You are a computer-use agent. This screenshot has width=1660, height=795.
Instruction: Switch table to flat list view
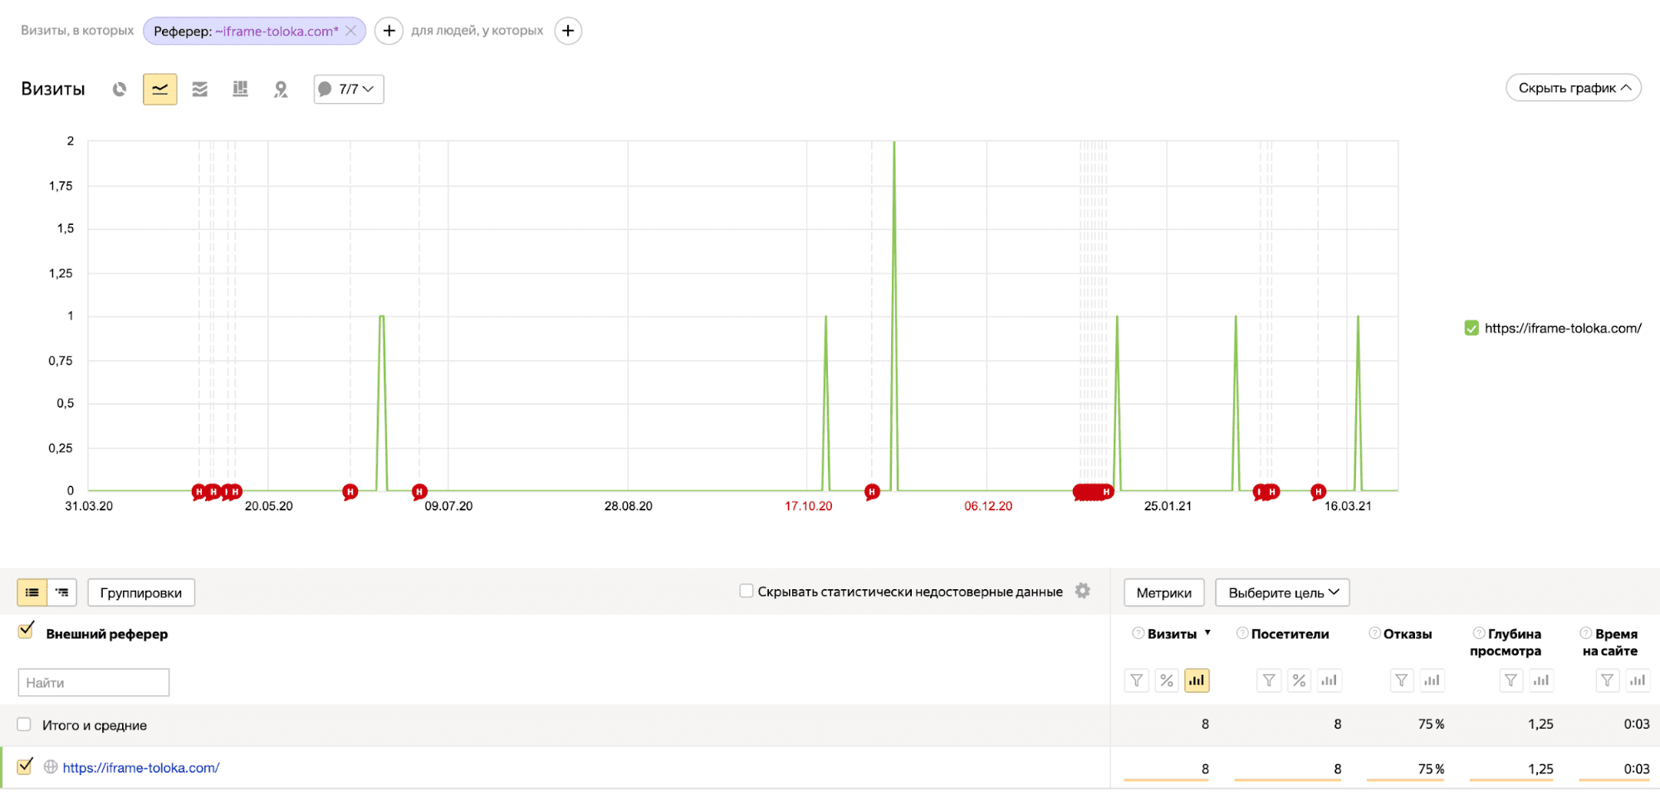tap(32, 593)
